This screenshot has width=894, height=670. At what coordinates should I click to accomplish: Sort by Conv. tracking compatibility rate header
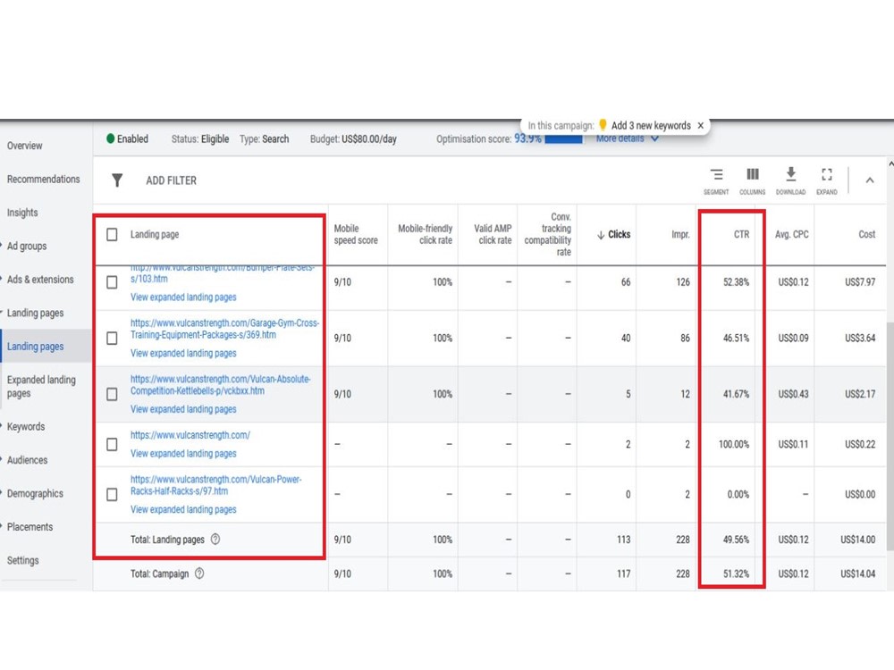pos(547,234)
